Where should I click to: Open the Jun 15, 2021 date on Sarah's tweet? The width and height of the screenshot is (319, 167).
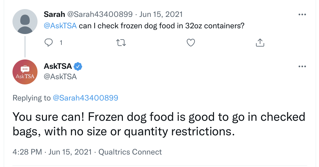pyautogui.click(x=161, y=14)
